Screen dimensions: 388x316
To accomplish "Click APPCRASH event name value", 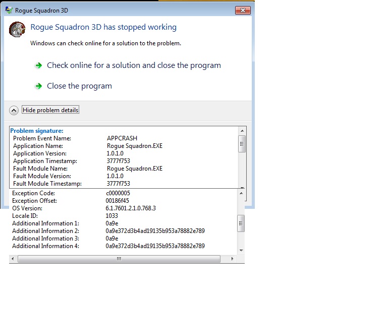I will pos(122,138).
